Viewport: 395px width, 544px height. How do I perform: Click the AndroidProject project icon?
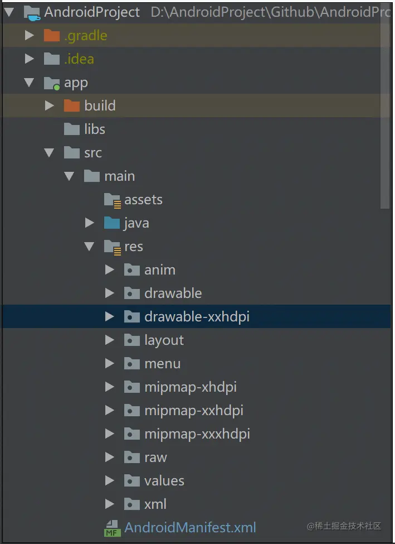point(32,13)
